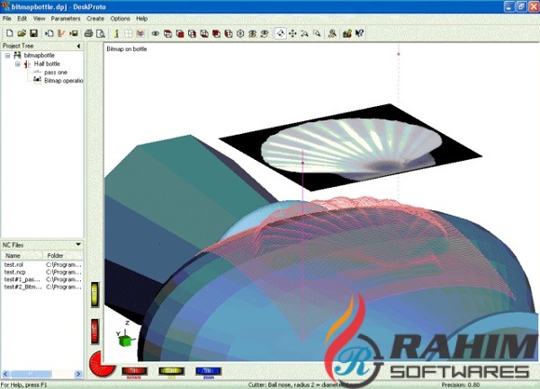Open the Create menu
Viewport: 540px width, 389px height.
(x=95, y=19)
